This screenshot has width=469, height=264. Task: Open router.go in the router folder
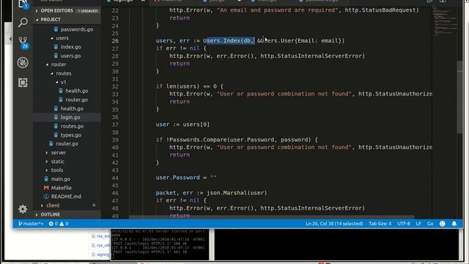click(x=67, y=144)
